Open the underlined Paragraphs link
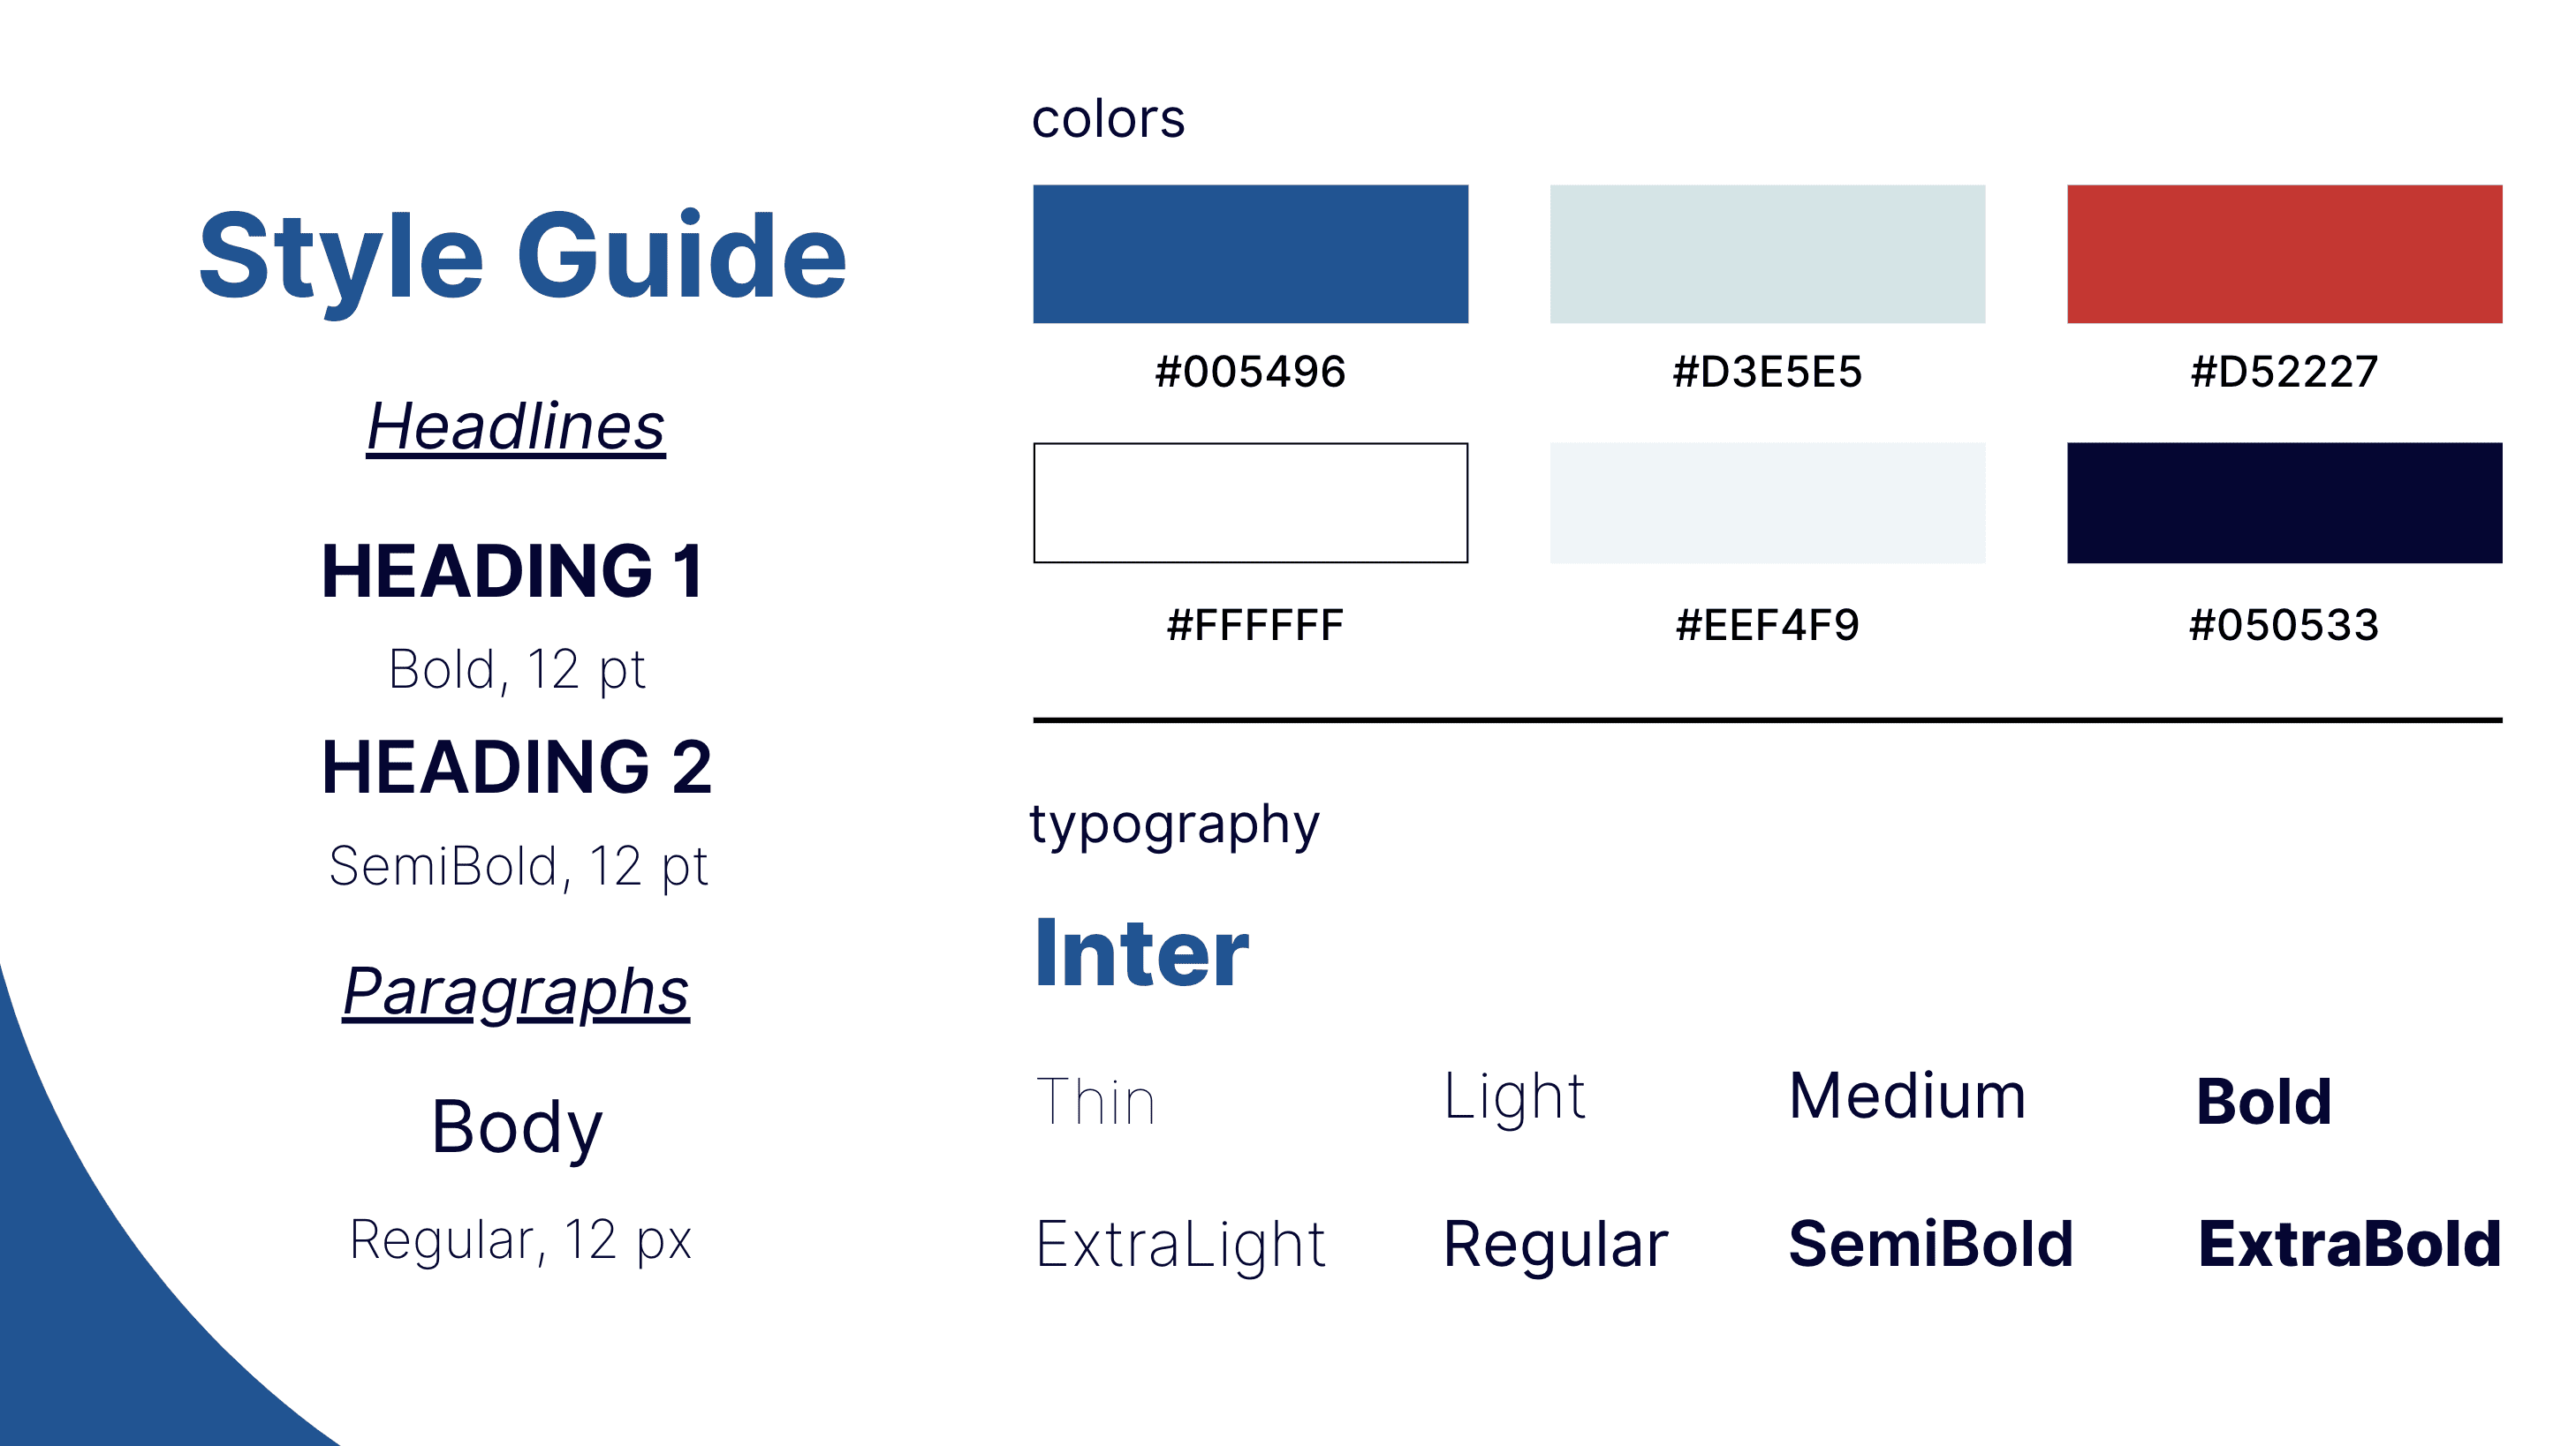 click(x=516, y=992)
